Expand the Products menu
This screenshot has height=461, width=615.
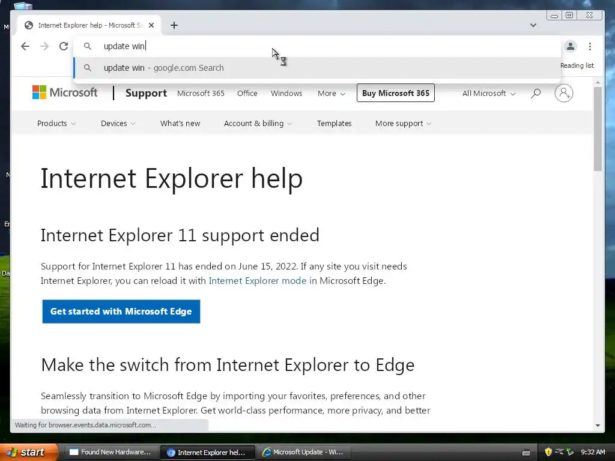(x=56, y=124)
